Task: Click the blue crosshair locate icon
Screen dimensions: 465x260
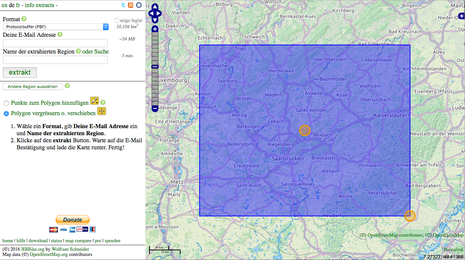Action: coord(139,5)
